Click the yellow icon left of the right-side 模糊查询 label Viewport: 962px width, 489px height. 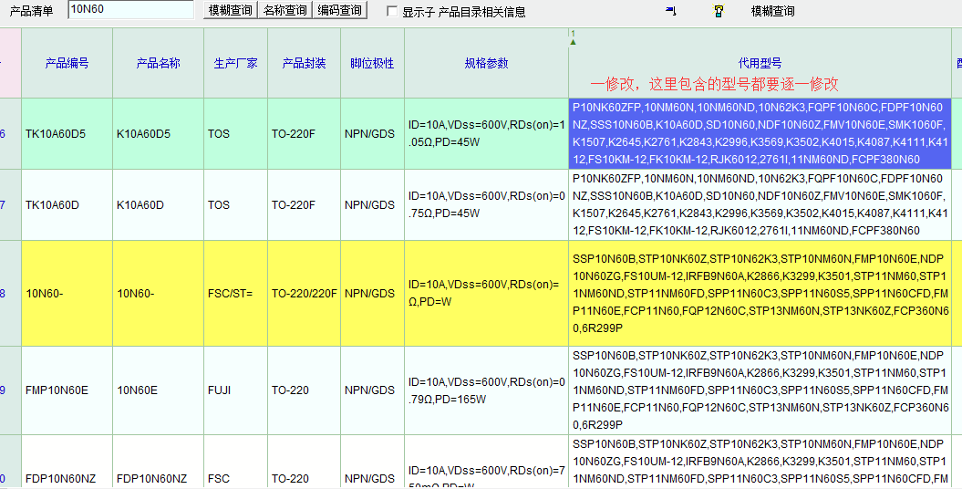(x=719, y=11)
